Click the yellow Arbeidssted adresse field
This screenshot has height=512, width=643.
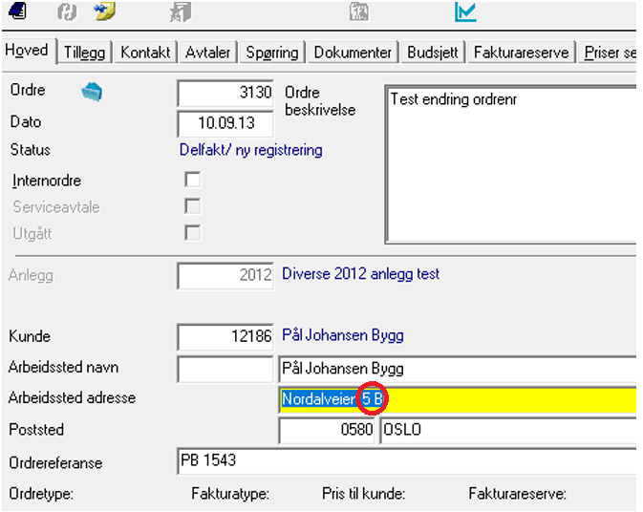458,399
